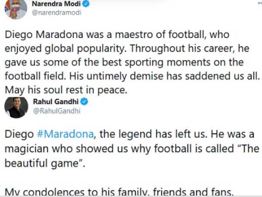Open the Rahul Gandhi display name

(x=55, y=102)
